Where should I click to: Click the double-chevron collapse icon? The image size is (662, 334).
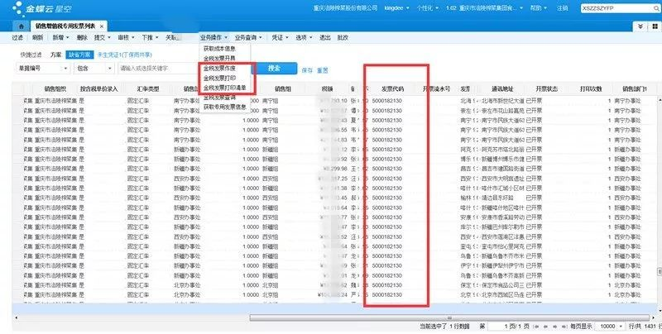coord(640,26)
